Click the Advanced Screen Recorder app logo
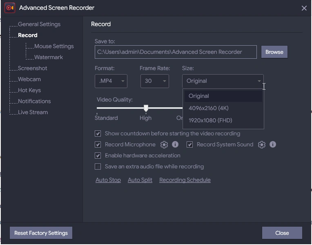Viewport: 312px width, 245px height. click(x=10, y=8)
